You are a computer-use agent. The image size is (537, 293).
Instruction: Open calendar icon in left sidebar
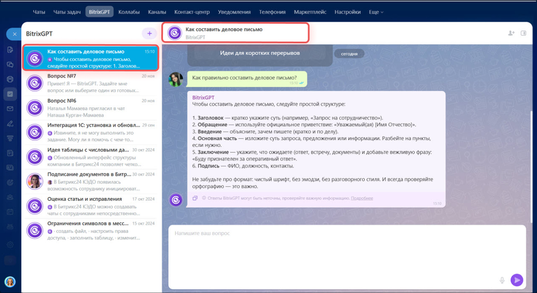pos(10,211)
